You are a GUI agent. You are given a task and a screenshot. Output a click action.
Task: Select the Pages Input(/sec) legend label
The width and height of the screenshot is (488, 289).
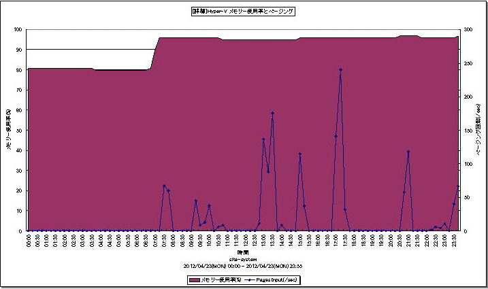tap(276, 280)
